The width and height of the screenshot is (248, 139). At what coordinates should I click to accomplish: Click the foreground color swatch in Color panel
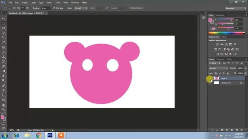210,20
